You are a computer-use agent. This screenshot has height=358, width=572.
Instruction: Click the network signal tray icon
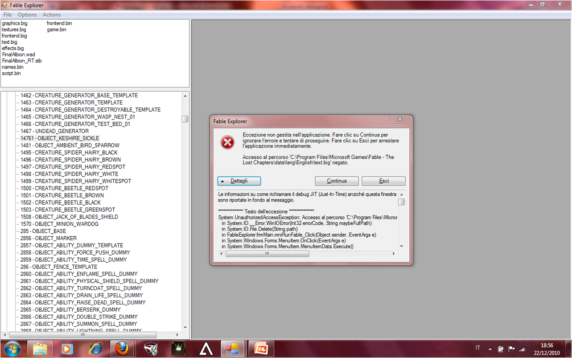click(523, 349)
